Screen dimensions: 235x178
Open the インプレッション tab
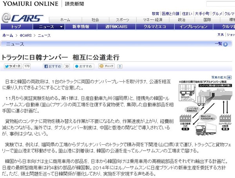(193, 27)
